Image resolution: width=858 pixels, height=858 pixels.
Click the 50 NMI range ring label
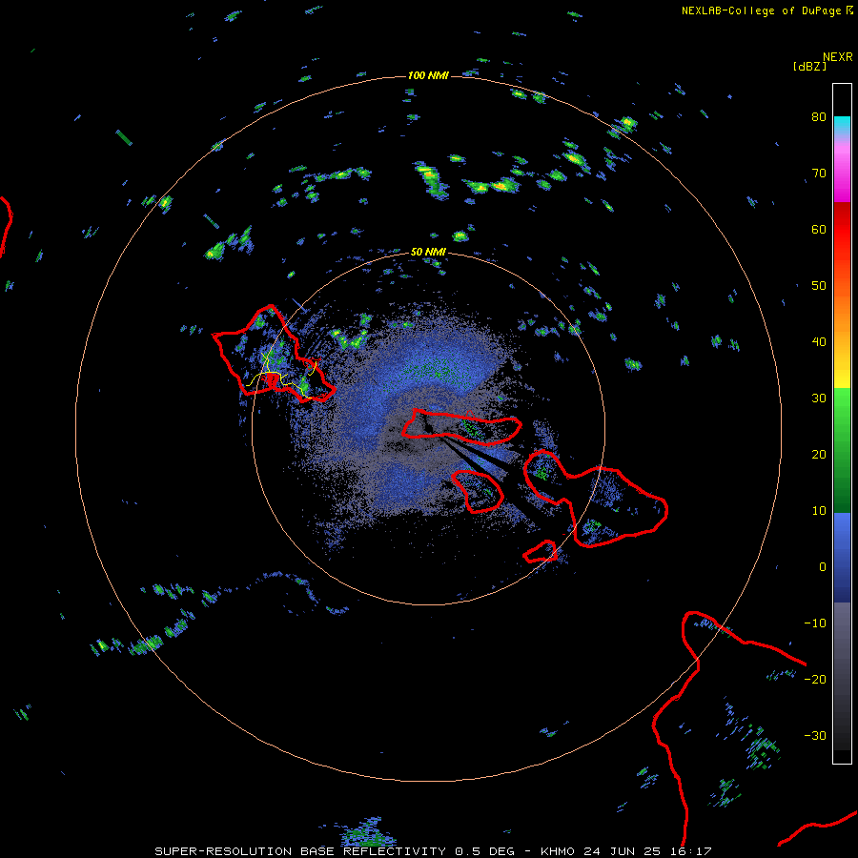coord(428,253)
